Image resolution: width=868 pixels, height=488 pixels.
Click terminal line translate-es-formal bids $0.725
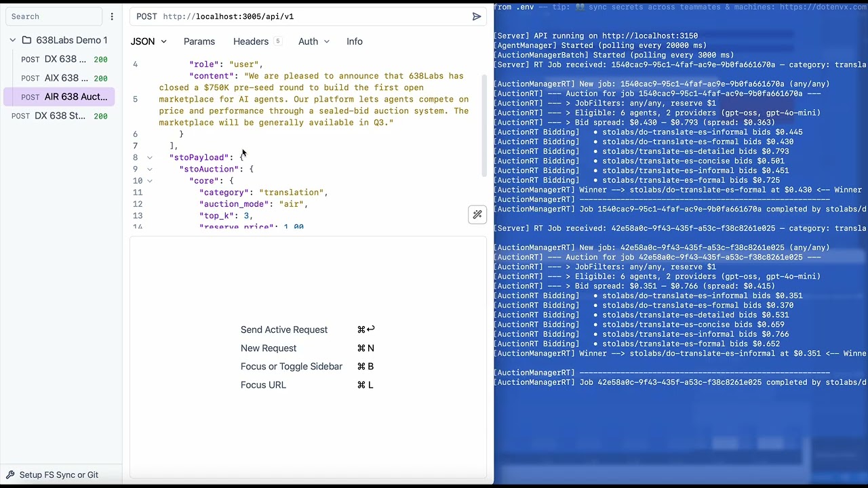[637, 180]
